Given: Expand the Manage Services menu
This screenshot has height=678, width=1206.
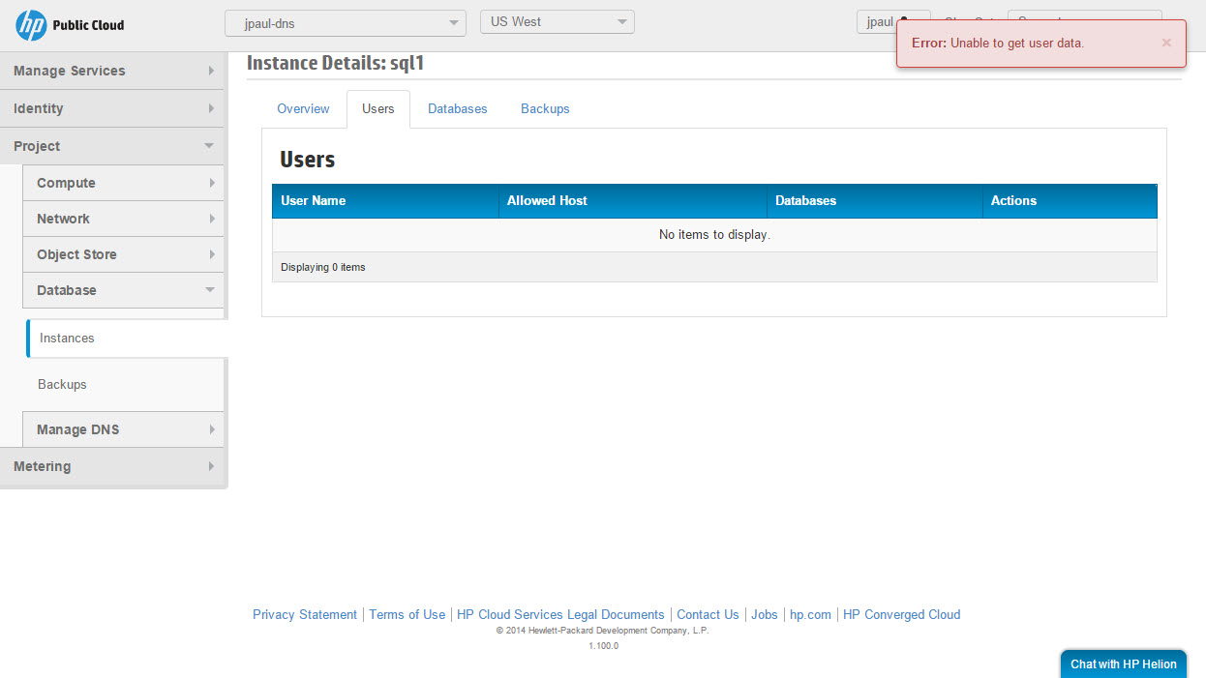Looking at the screenshot, I should tap(112, 71).
